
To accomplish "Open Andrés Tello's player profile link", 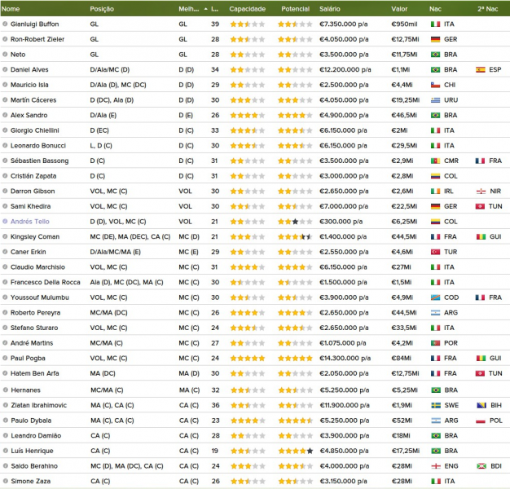I will point(30,221).
